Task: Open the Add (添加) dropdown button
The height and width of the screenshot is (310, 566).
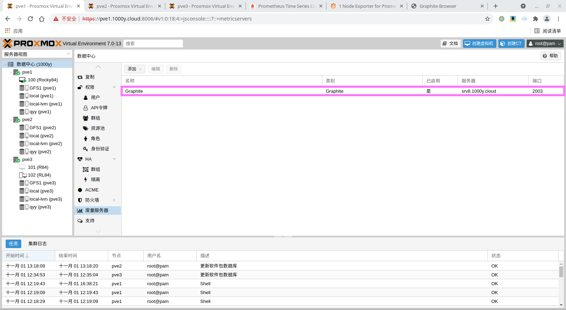Action: 134,69
